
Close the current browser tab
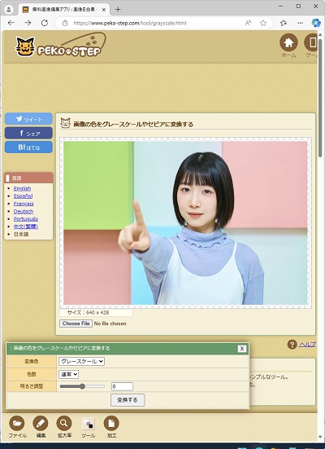click(x=104, y=10)
